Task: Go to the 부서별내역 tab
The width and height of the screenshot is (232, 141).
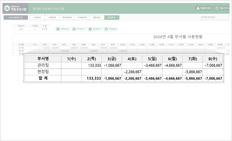Action: [82, 17]
